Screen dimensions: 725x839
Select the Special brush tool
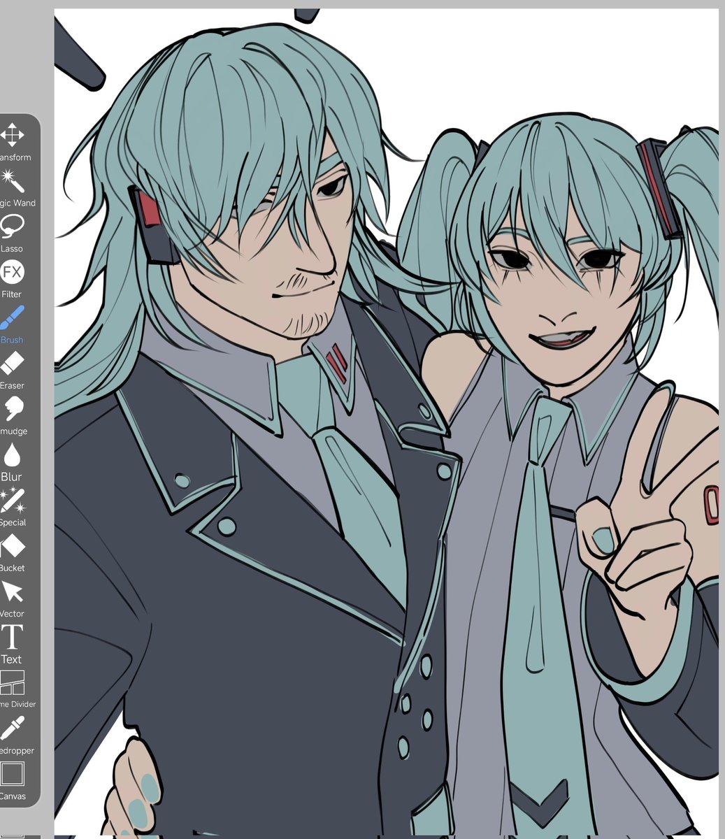click(x=13, y=506)
